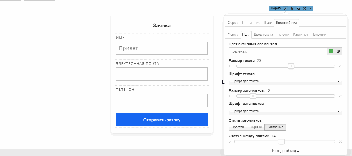Click the duplicate icon on Форма toolbar
352x156 pixels.
tap(298, 8)
